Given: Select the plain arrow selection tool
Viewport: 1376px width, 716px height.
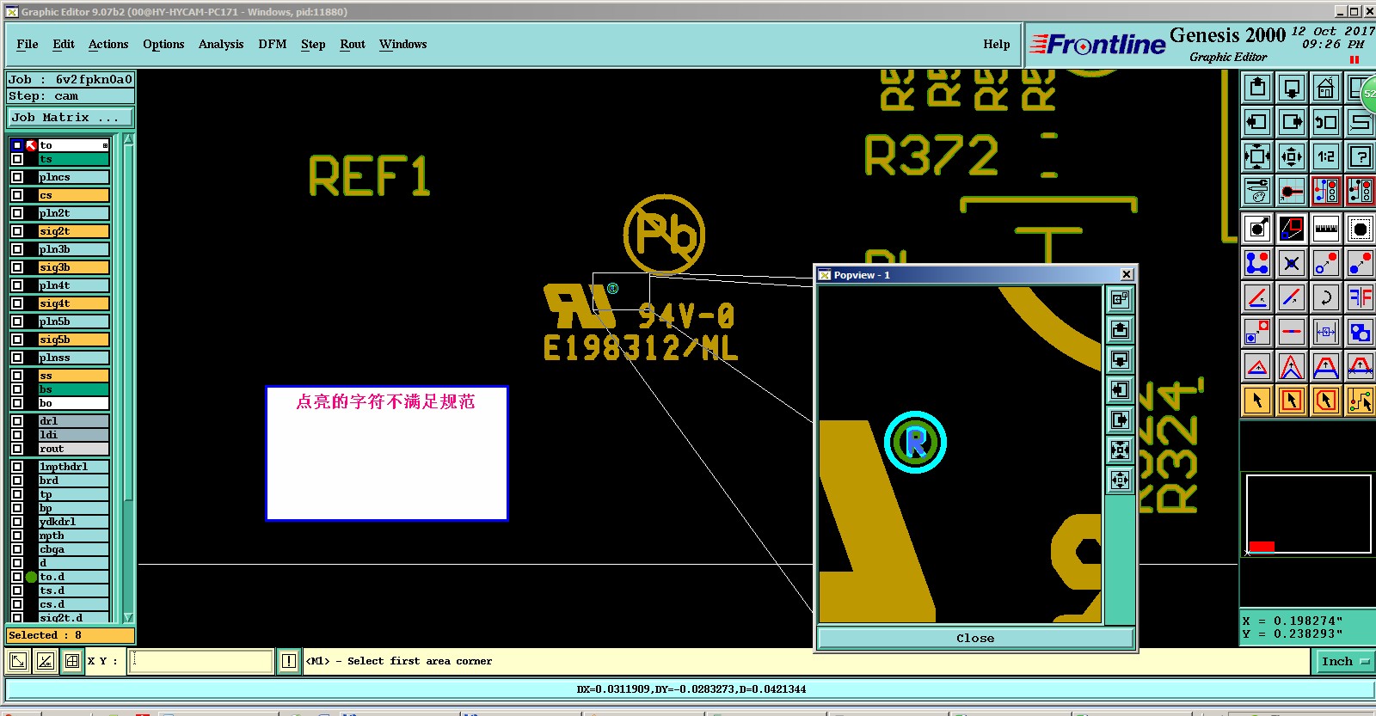Looking at the screenshot, I should 1257,401.
